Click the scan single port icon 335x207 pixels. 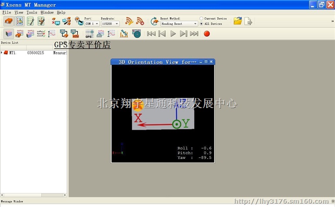79,21
